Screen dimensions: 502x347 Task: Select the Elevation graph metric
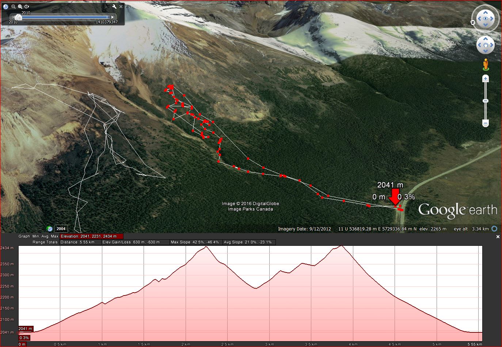click(x=92, y=236)
